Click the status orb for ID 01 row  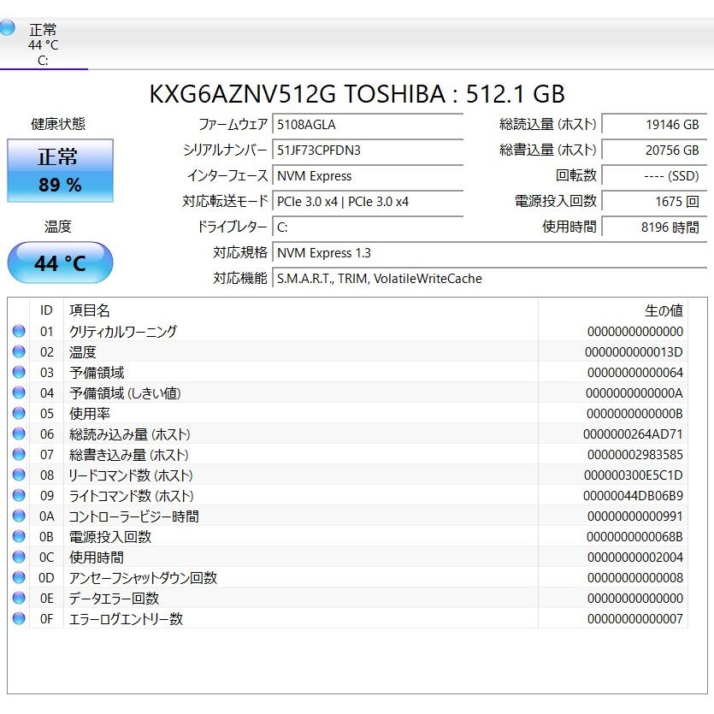[19, 331]
